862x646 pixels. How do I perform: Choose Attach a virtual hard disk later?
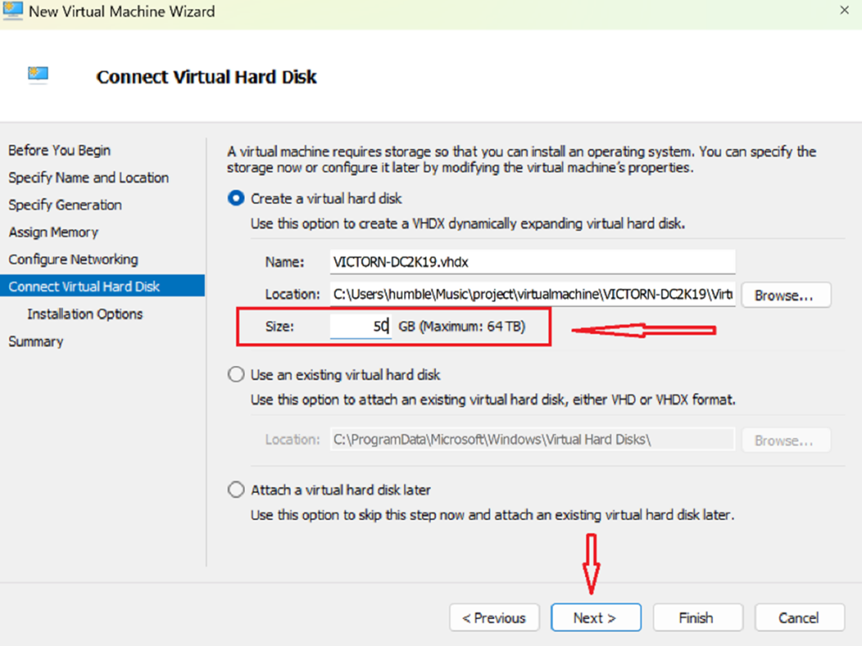[237, 490]
